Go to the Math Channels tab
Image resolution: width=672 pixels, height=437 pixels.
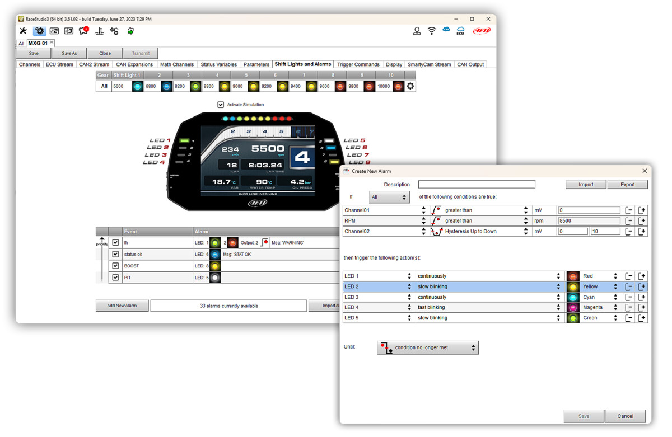coord(176,64)
